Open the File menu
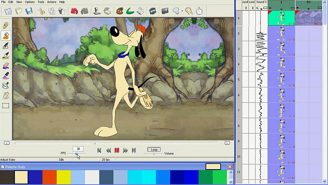Viewport: 328px width, 185px height. [x=3, y=2]
